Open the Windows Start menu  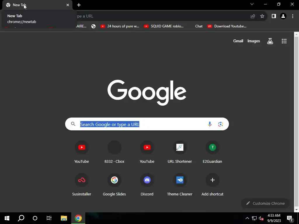coord(7,218)
